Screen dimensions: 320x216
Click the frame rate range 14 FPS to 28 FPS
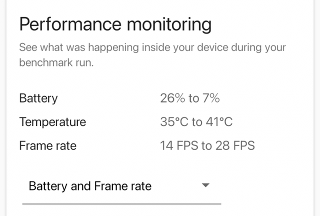pyautogui.click(x=207, y=145)
